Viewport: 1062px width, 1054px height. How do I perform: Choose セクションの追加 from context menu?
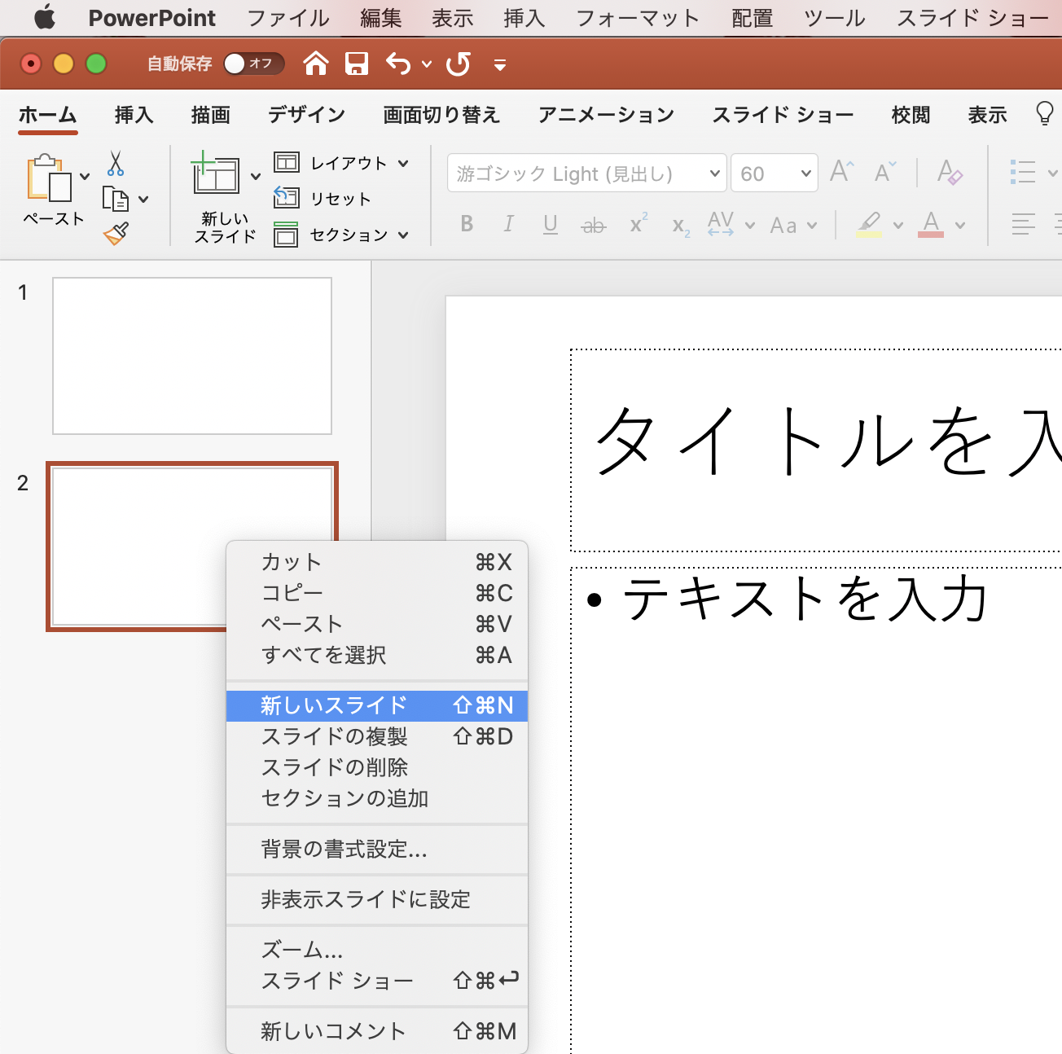click(x=377, y=798)
